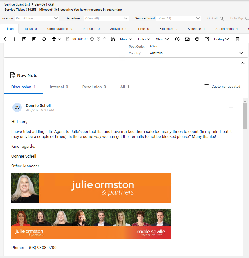249x258 pixels.
Task: Click the notes scrollbar thumb
Action: point(245,116)
